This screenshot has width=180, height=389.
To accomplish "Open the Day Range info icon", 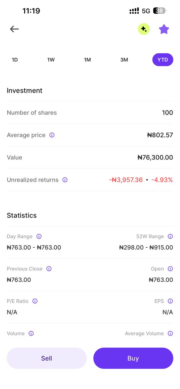I will pyautogui.click(x=39, y=237).
